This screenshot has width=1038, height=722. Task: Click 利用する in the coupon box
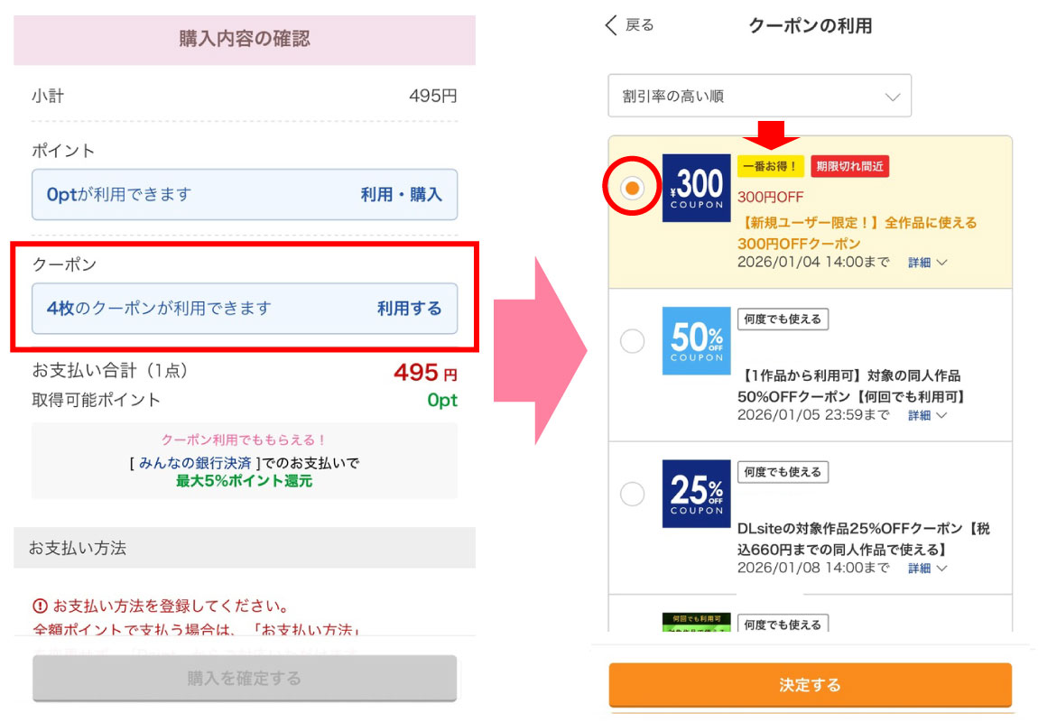tap(409, 309)
